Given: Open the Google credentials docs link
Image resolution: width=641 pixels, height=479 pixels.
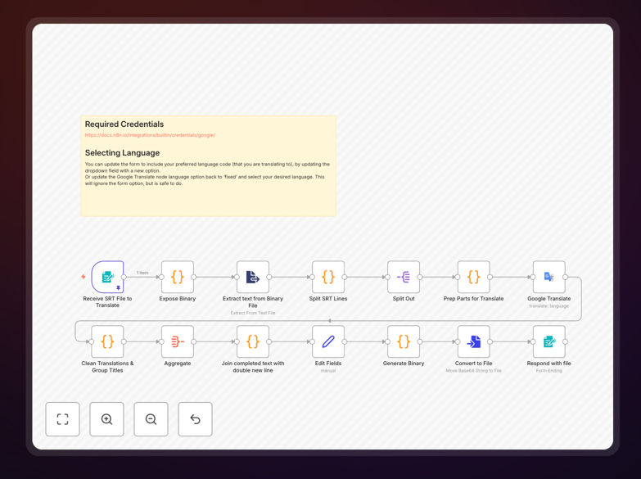Looking at the screenshot, I should (x=150, y=135).
